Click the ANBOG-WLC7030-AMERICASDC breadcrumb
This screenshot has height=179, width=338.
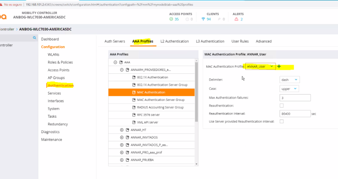coord(45,29)
